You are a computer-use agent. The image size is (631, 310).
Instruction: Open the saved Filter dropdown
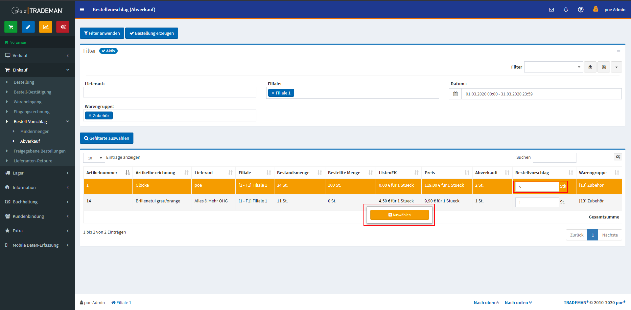pyautogui.click(x=553, y=67)
